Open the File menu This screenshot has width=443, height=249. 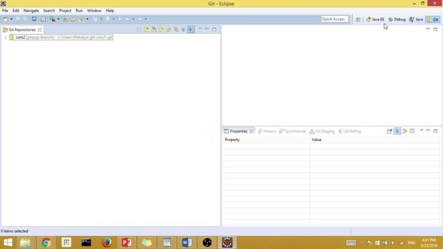click(5, 10)
